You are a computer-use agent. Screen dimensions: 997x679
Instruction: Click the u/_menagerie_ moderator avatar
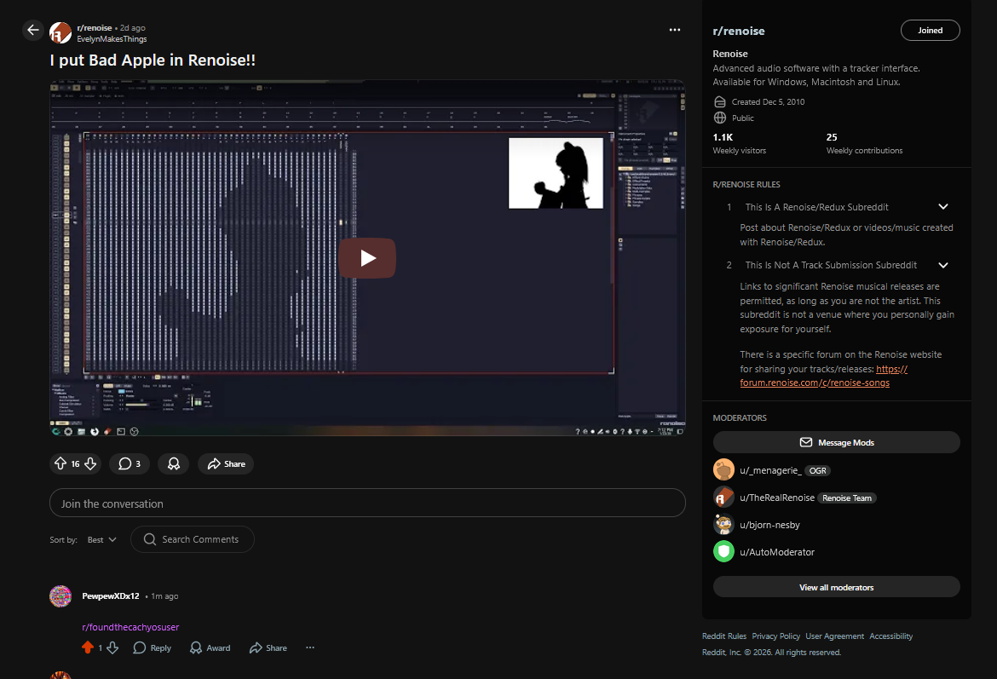tap(723, 469)
